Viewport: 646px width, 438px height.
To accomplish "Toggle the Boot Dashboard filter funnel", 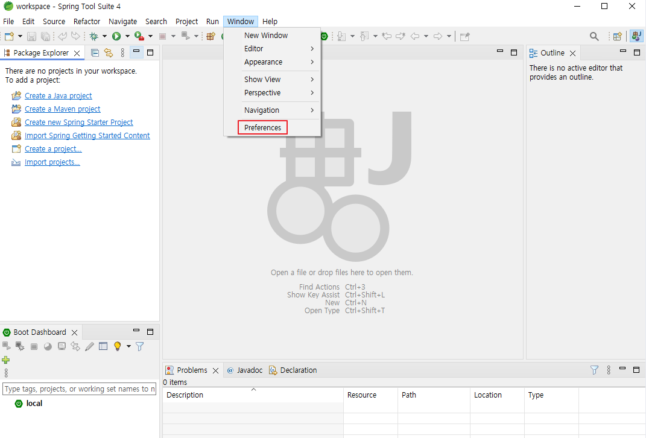I will [x=140, y=346].
